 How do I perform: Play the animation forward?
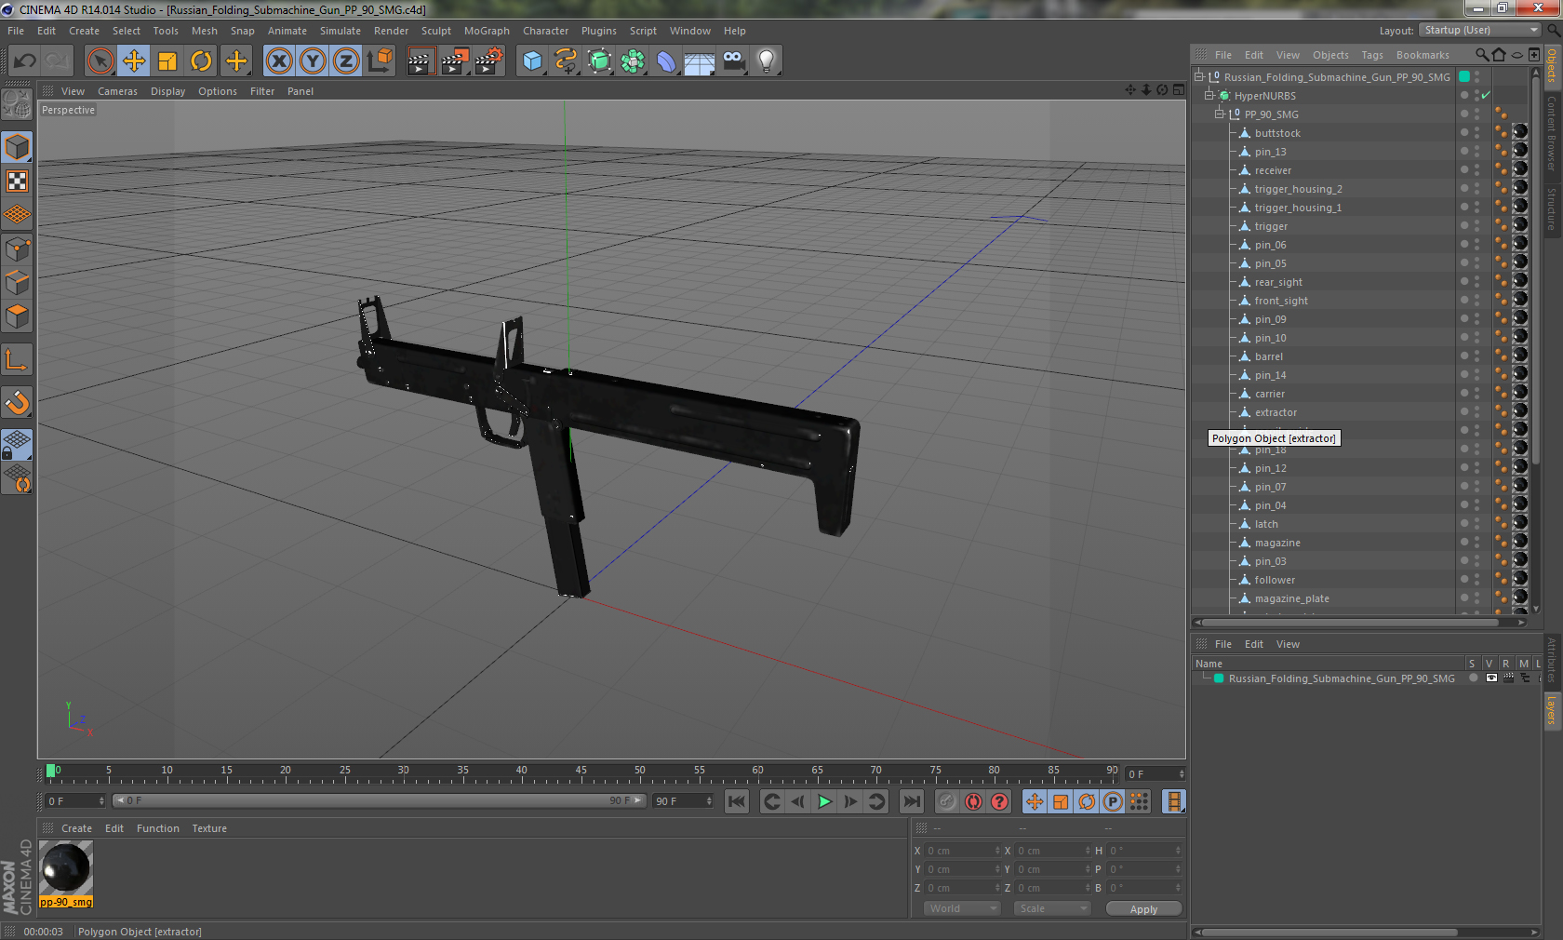point(824,801)
